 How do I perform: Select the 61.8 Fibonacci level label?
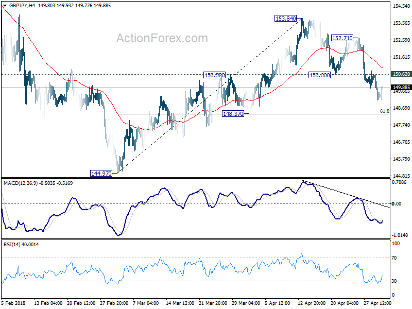(x=384, y=111)
